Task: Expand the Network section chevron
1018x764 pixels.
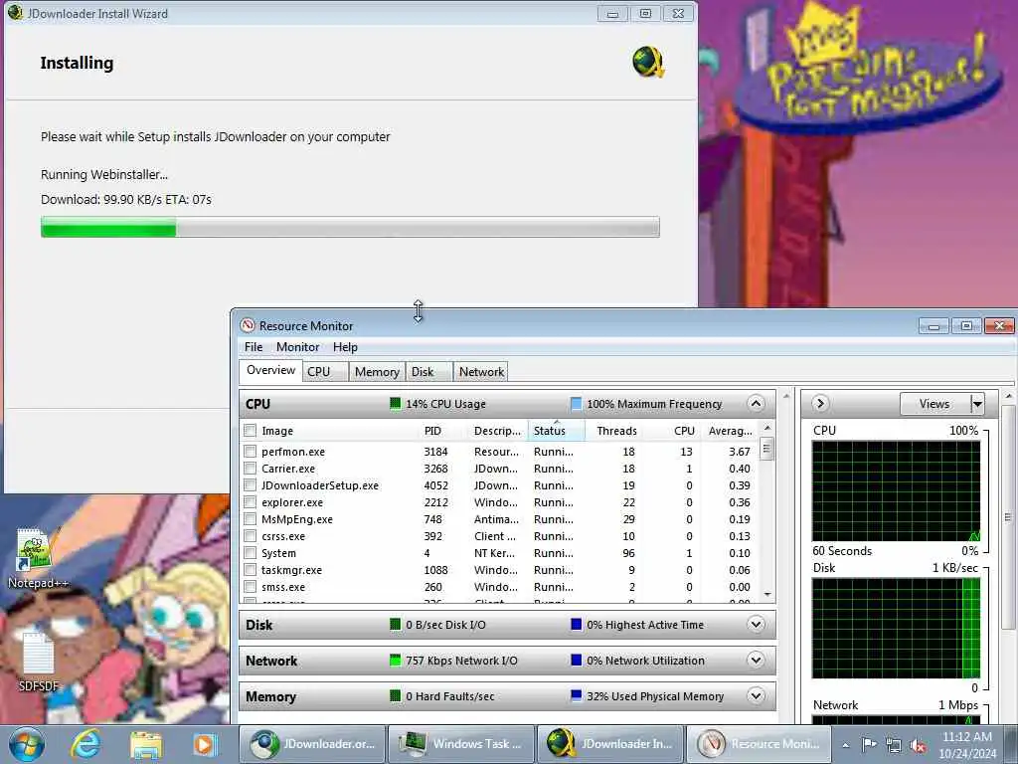Action: coord(756,661)
